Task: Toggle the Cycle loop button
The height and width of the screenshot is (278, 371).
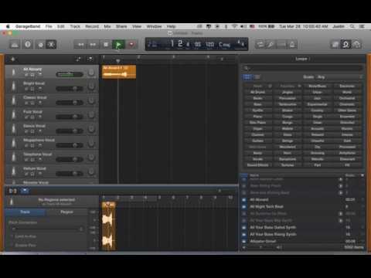Action: point(260,45)
